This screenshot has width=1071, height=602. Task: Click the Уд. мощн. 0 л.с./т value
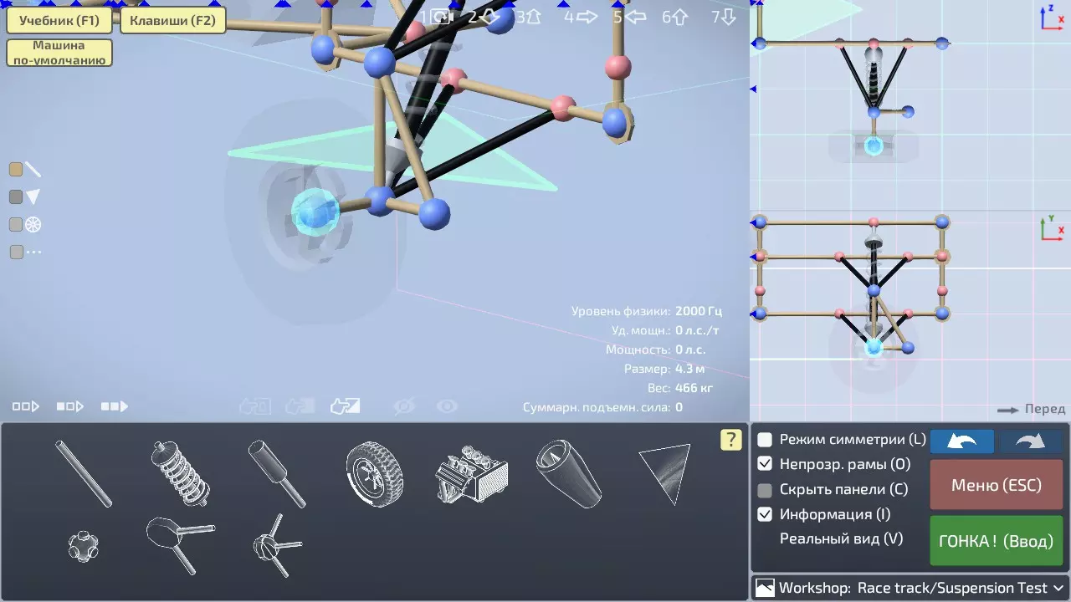697,330
